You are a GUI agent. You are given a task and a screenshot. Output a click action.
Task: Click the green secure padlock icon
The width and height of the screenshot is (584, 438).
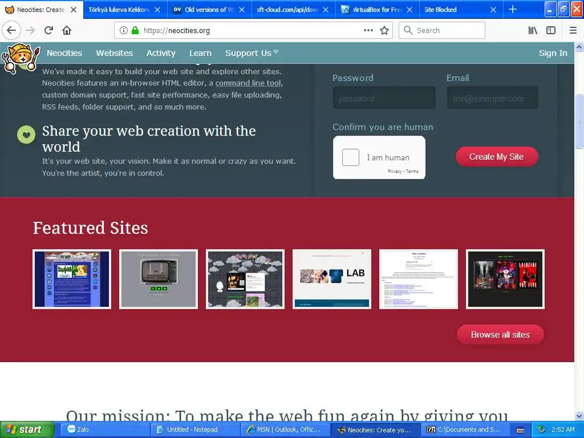tap(135, 30)
